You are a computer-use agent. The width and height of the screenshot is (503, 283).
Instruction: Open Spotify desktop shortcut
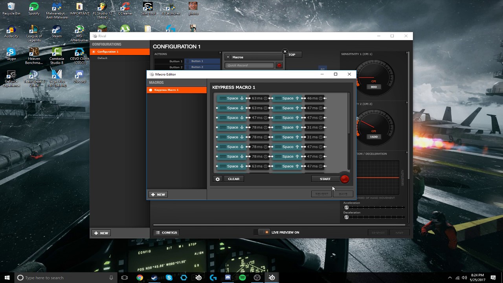[34, 9]
